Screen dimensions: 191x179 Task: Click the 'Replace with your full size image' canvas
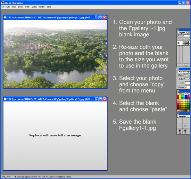coord(55,136)
